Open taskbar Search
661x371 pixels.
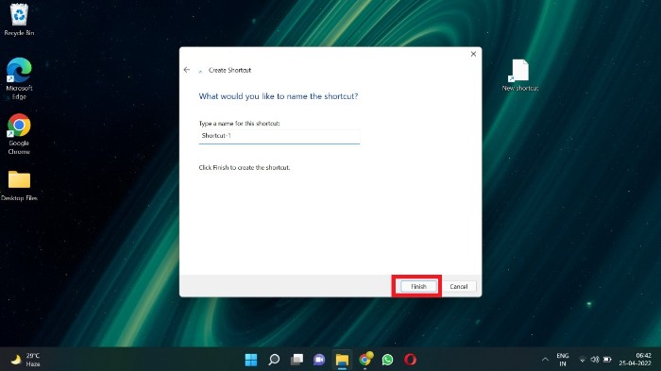pyautogui.click(x=274, y=360)
